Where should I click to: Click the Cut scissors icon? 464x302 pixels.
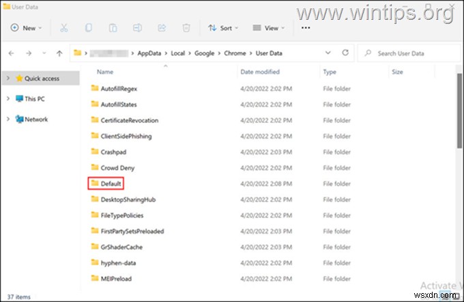(64, 28)
